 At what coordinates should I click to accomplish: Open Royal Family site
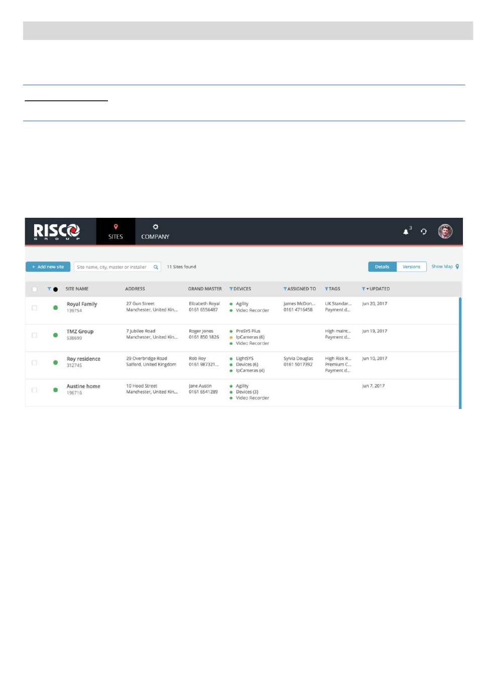coord(82,304)
